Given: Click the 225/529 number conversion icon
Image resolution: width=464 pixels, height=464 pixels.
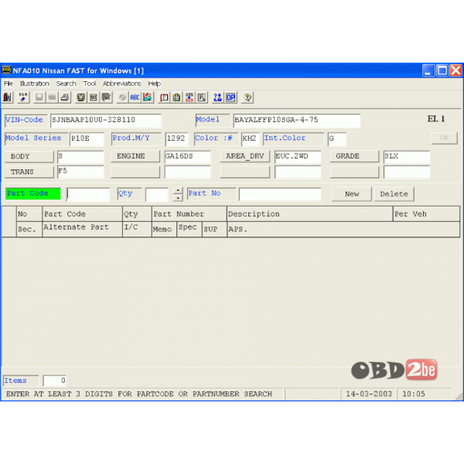Looking at the screenshot, I should (189, 97).
